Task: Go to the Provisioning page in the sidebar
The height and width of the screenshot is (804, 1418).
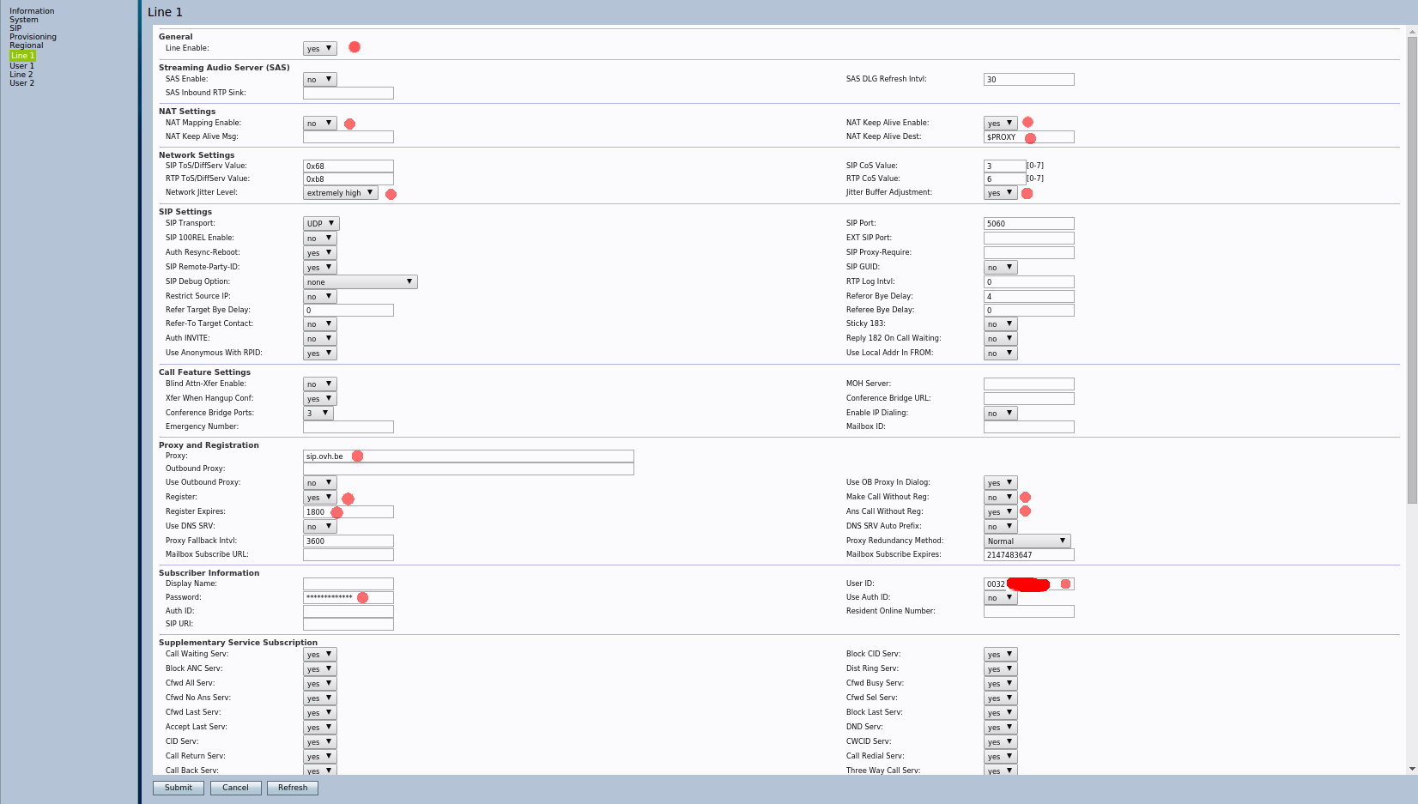Action: pos(33,37)
